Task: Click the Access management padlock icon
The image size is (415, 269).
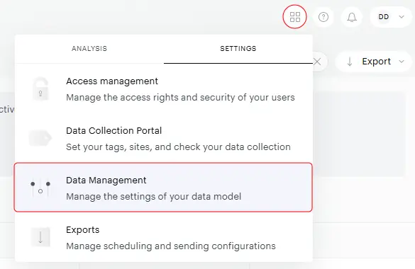Action: (x=40, y=89)
